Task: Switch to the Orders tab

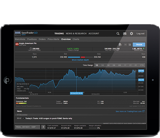Action: point(42,39)
